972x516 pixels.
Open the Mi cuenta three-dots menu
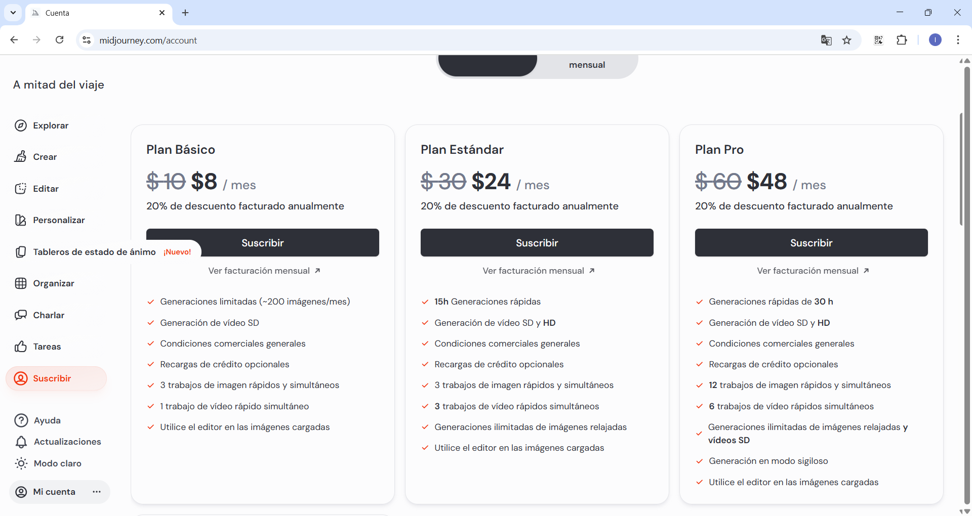pyautogui.click(x=97, y=492)
